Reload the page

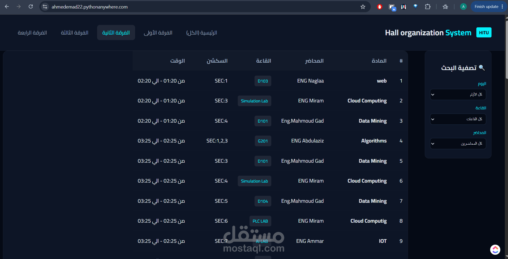31,7
